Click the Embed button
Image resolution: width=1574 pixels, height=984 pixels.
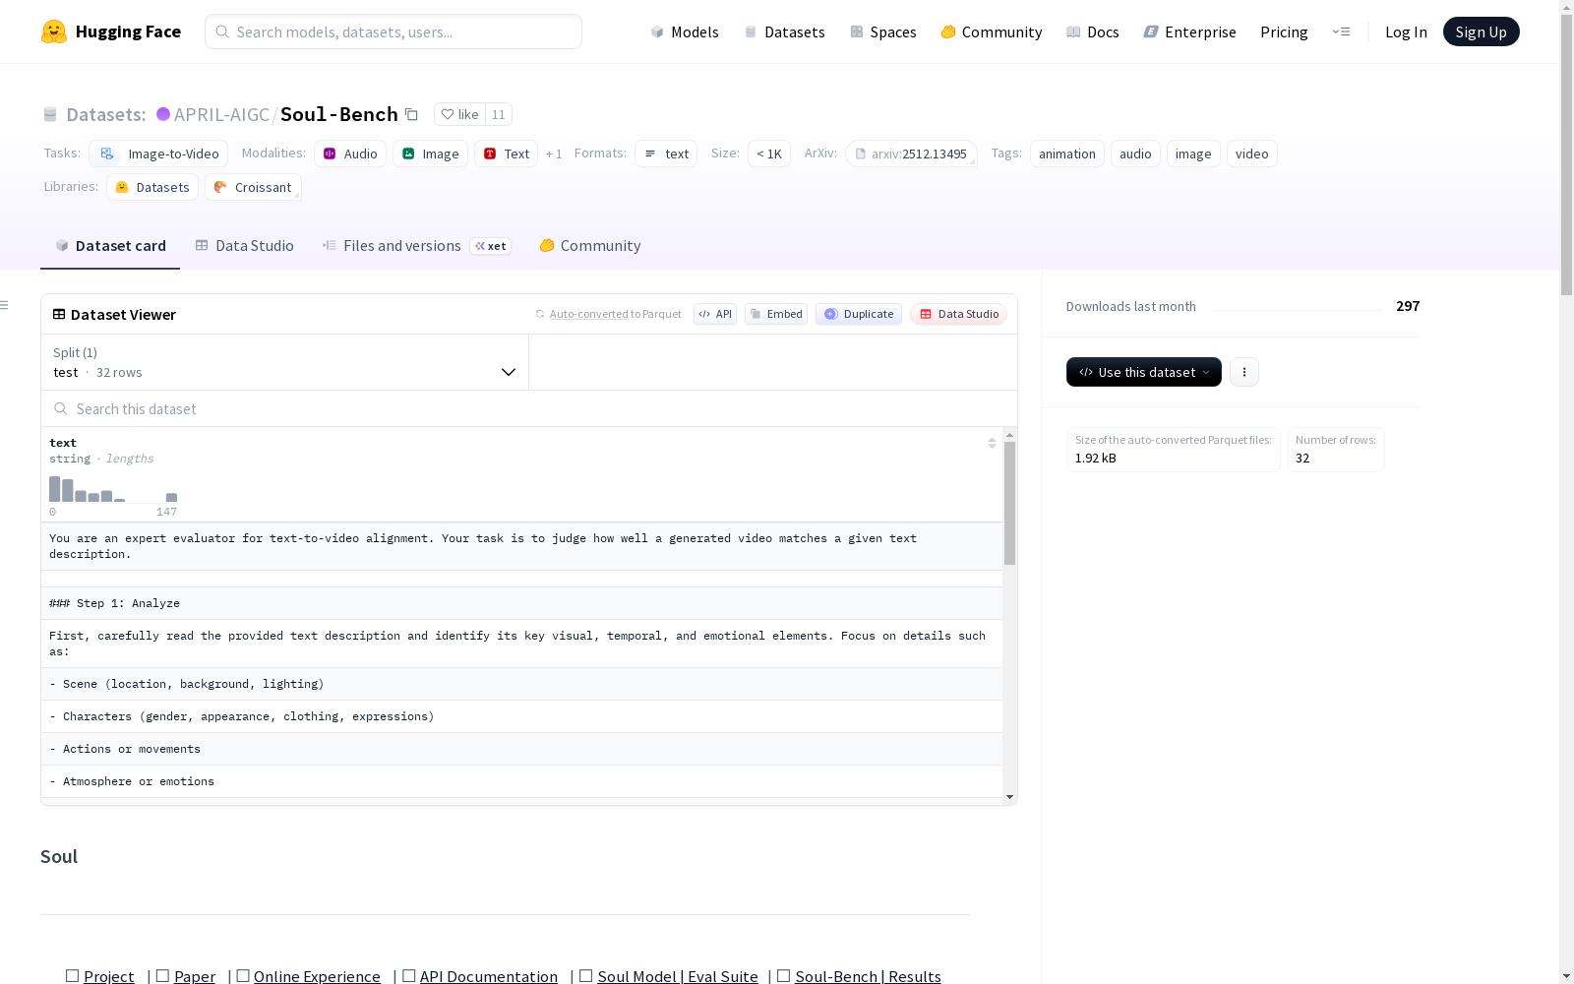click(x=776, y=314)
